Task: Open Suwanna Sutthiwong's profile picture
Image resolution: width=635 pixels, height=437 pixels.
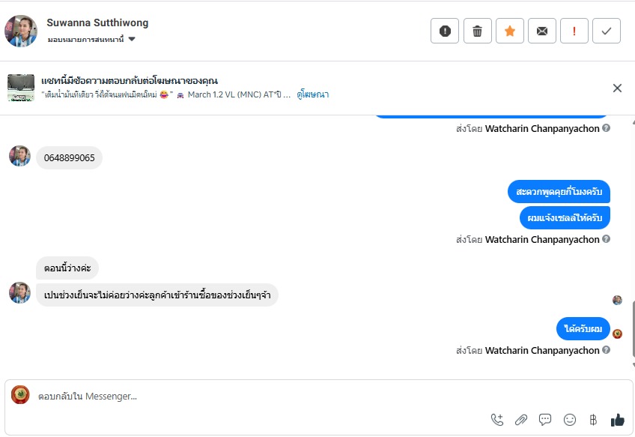Action: tap(20, 31)
